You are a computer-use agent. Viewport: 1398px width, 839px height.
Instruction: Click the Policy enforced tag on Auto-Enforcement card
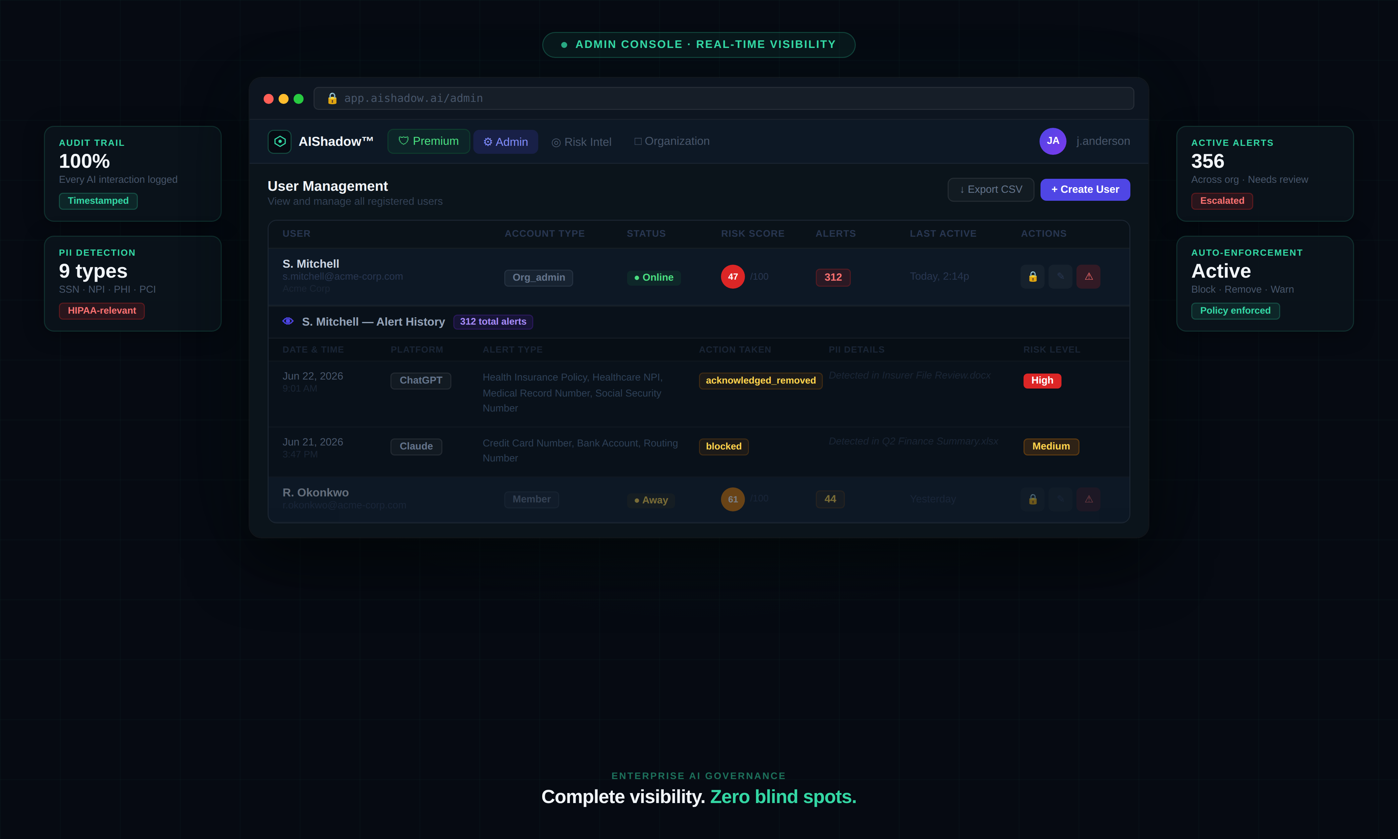pyautogui.click(x=1235, y=311)
